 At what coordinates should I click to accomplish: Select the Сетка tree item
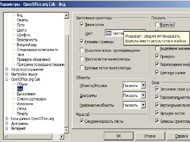[x=22, y=109]
